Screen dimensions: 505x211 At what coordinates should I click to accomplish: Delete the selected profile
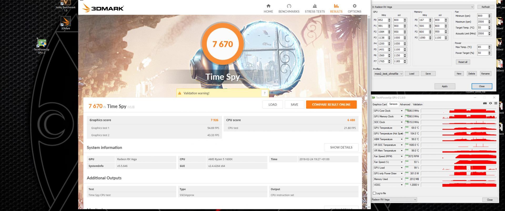tap(472, 74)
